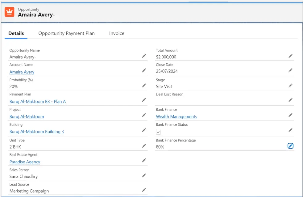Click the Unit Type edit pencil
The image size is (303, 197).
(144, 146)
